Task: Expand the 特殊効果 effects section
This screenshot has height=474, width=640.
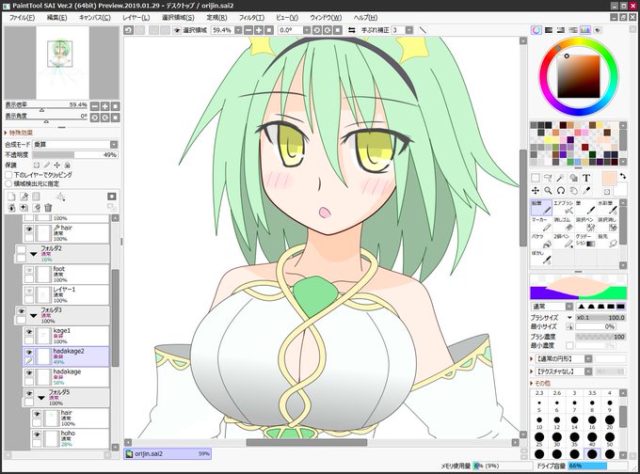Action: [x=19, y=133]
